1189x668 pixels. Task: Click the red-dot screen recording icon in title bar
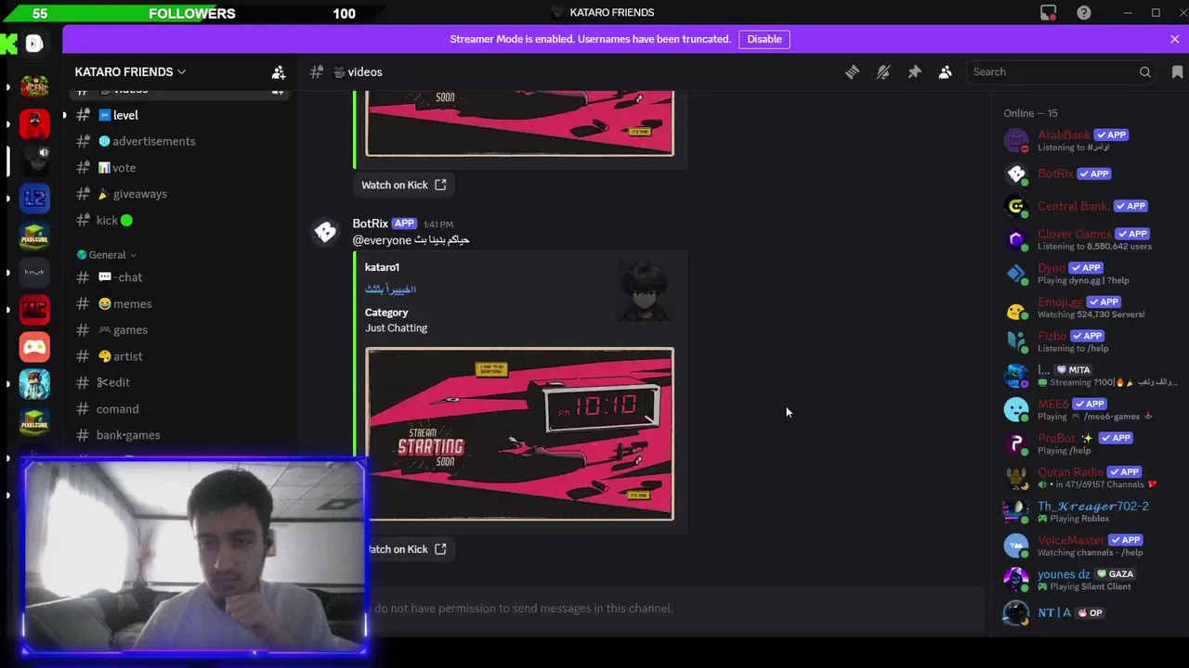pyautogui.click(x=1048, y=13)
